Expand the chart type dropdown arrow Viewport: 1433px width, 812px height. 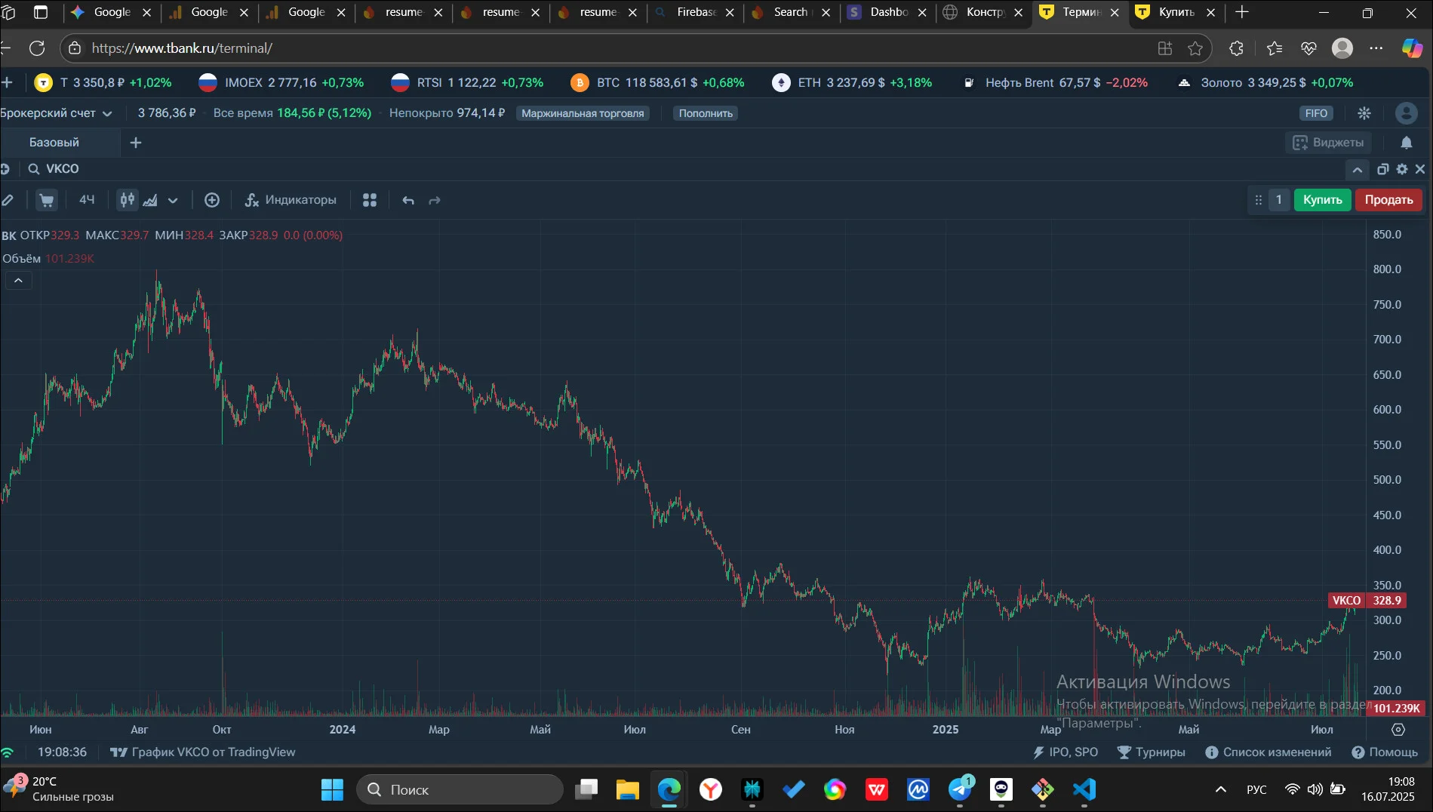(173, 201)
